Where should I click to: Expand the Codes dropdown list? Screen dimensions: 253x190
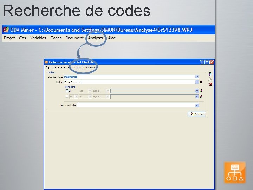197,82
